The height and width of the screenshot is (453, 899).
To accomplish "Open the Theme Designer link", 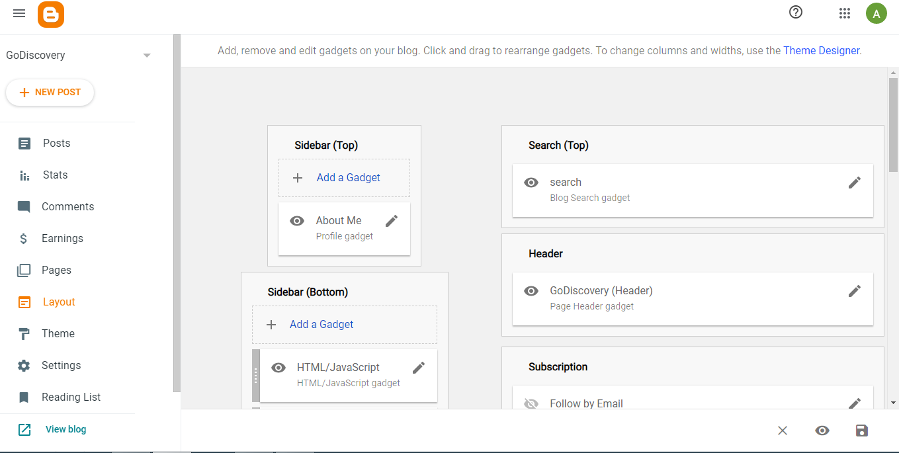I will tap(821, 50).
